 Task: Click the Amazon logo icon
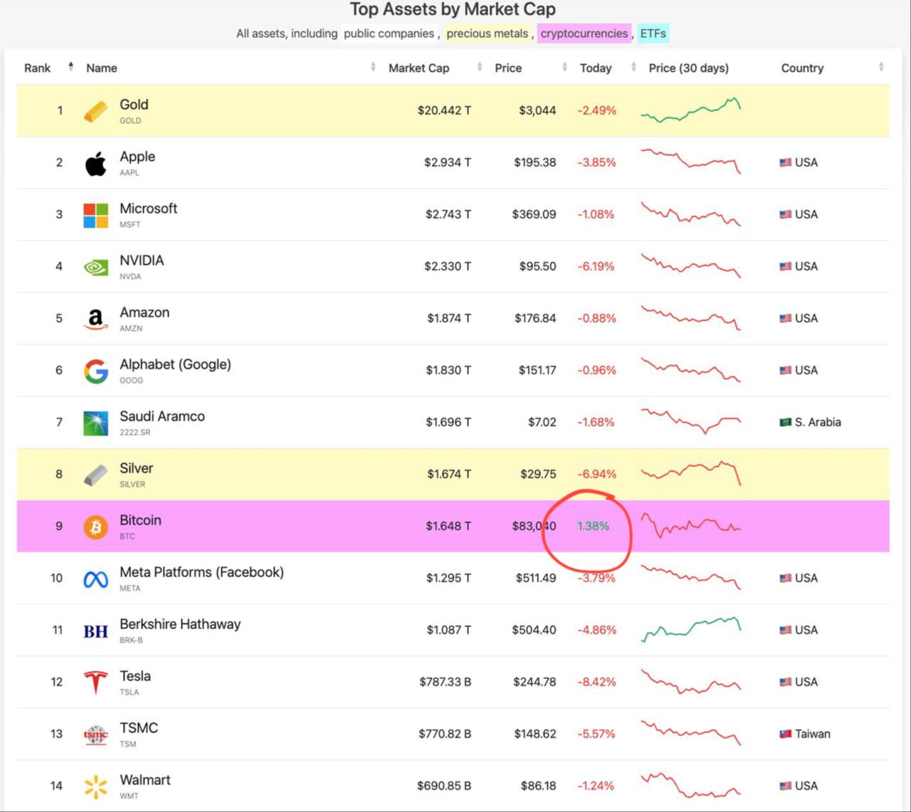pyautogui.click(x=96, y=319)
